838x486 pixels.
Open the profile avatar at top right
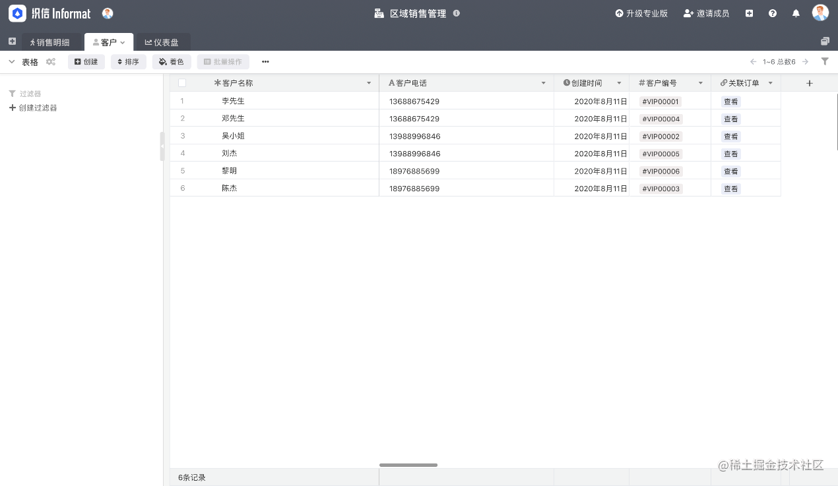click(x=820, y=13)
